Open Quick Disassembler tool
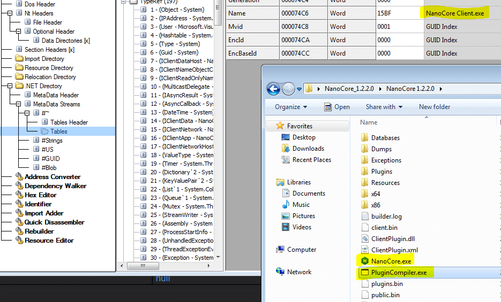 pyautogui.click(x=54, y=222)
